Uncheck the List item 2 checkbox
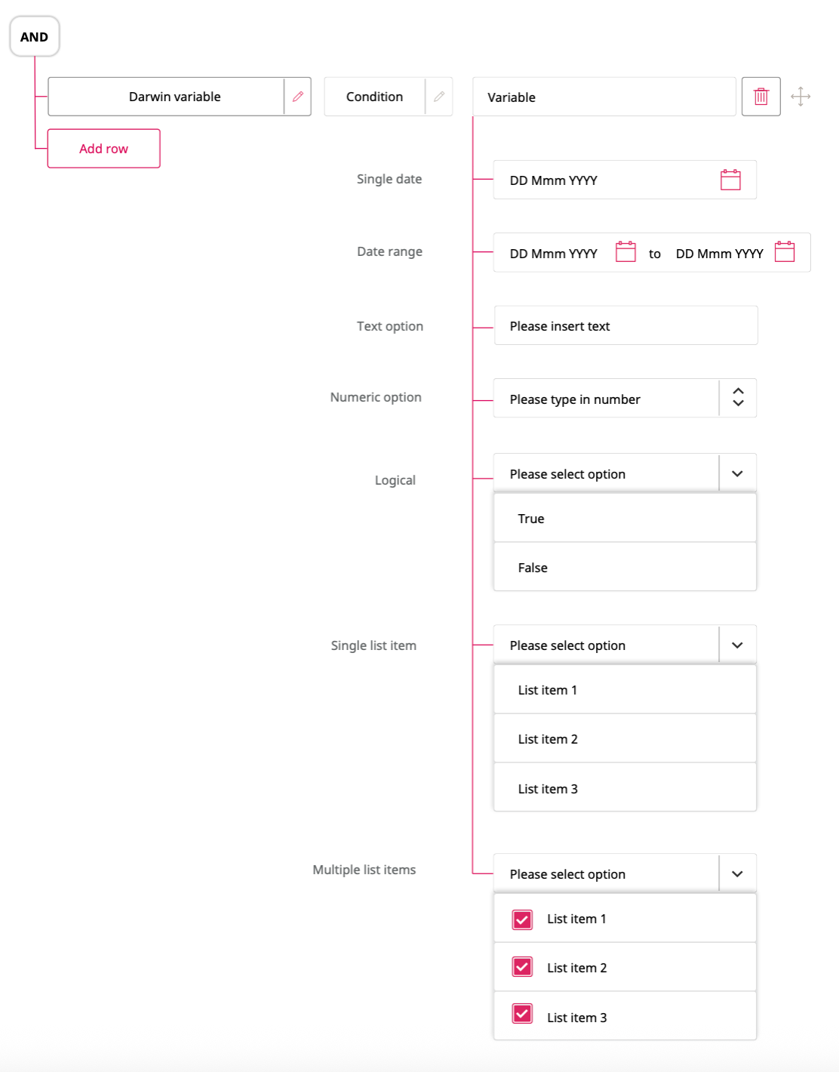 [522, 967]
